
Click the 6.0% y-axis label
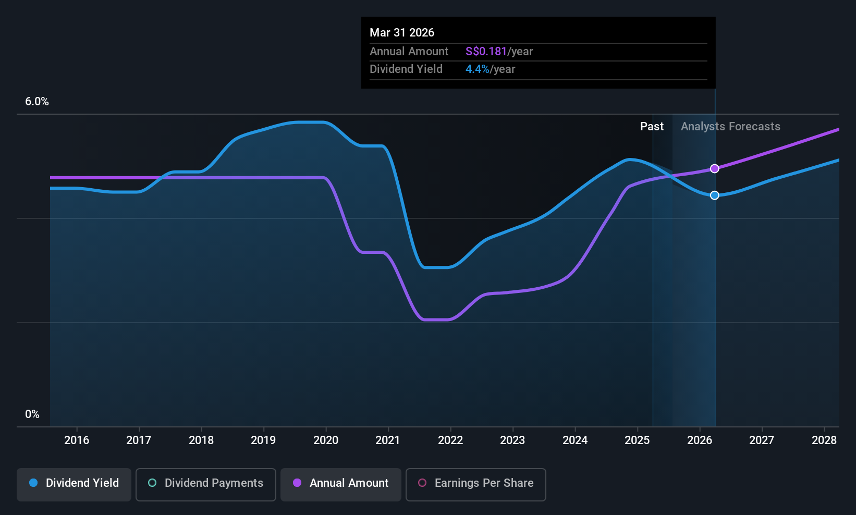(x=37, y=101)
